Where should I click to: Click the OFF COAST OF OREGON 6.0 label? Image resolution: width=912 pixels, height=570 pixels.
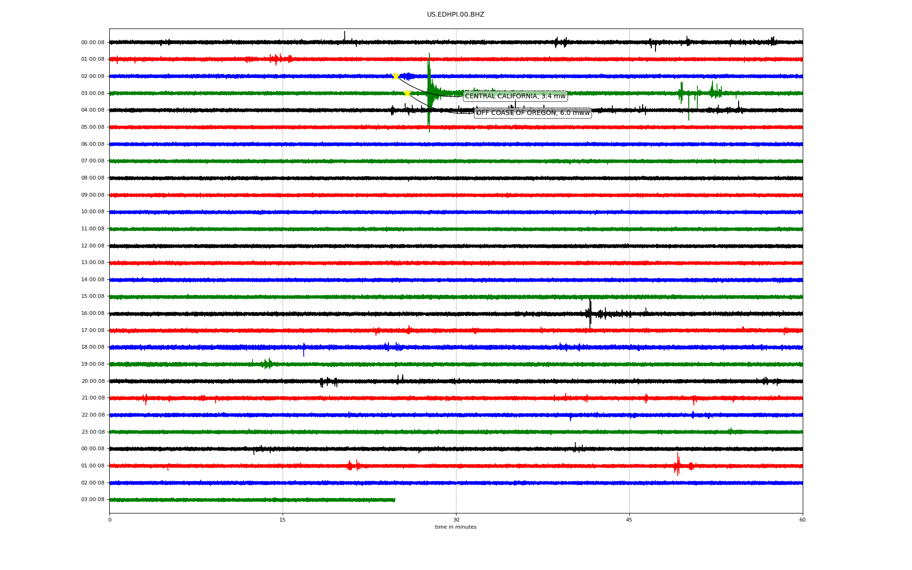click(532, 113)
